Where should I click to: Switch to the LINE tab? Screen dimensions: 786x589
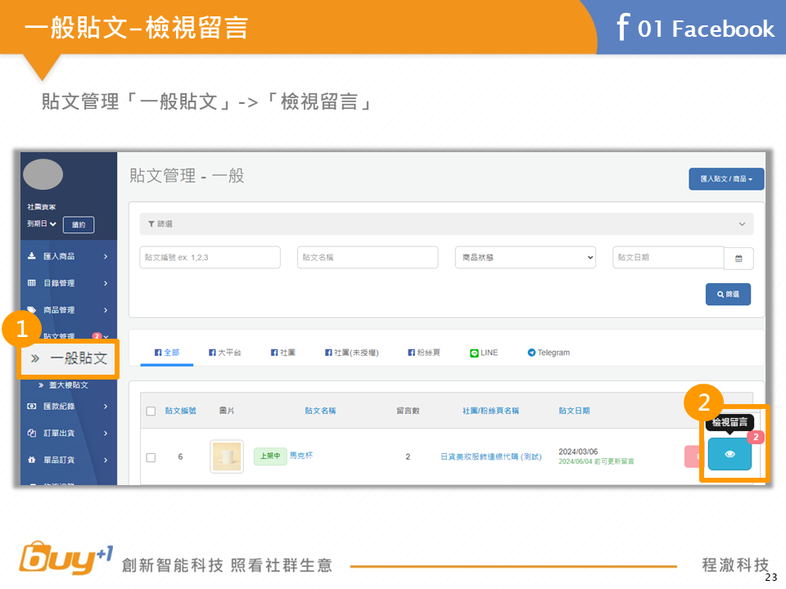484,353
